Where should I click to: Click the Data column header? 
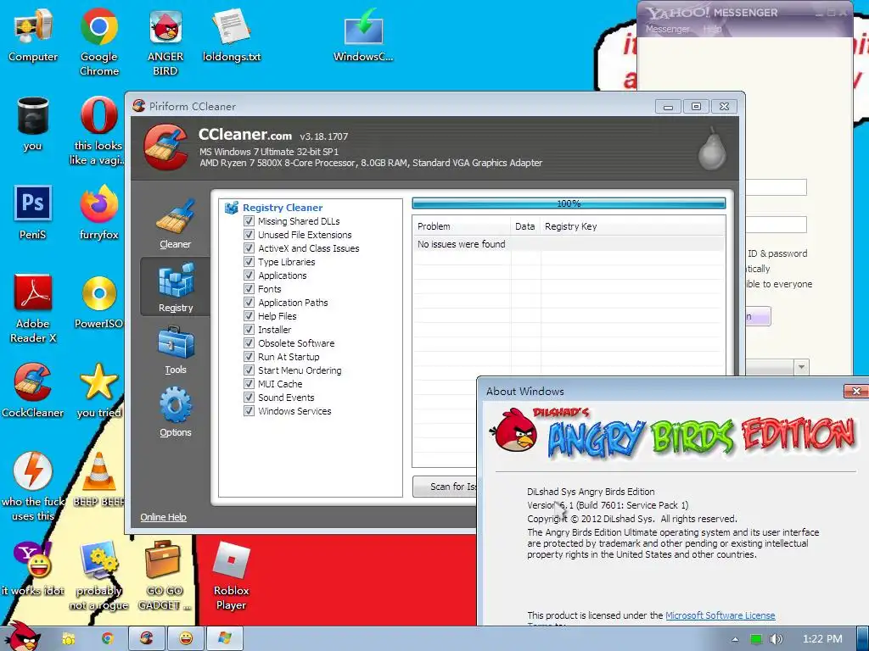pos(524,225)
